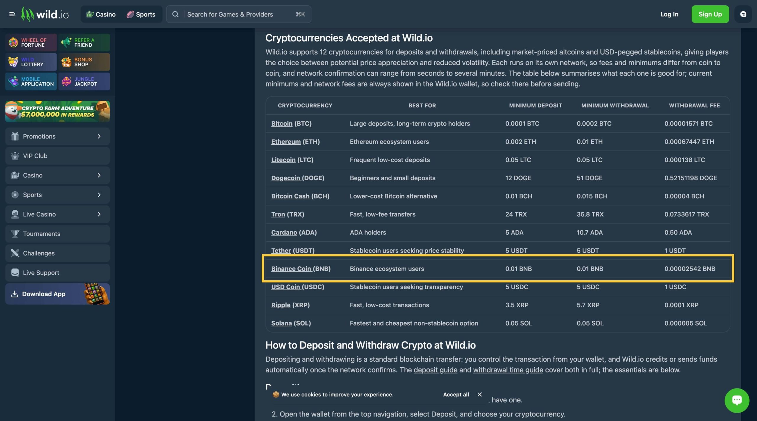Click the ⌘K shortcut hint in search
757x421 pixels.
click(300, 14)
